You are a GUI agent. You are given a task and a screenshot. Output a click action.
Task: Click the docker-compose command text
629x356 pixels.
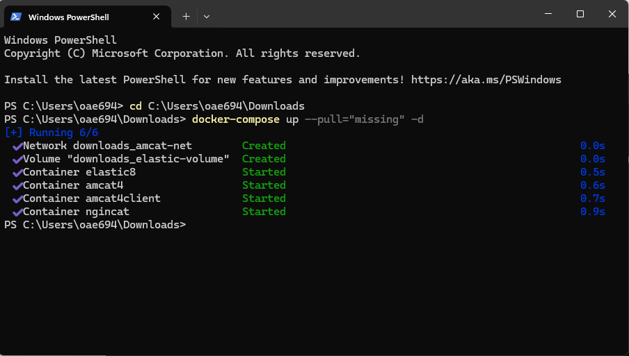(x=235, y=119)
